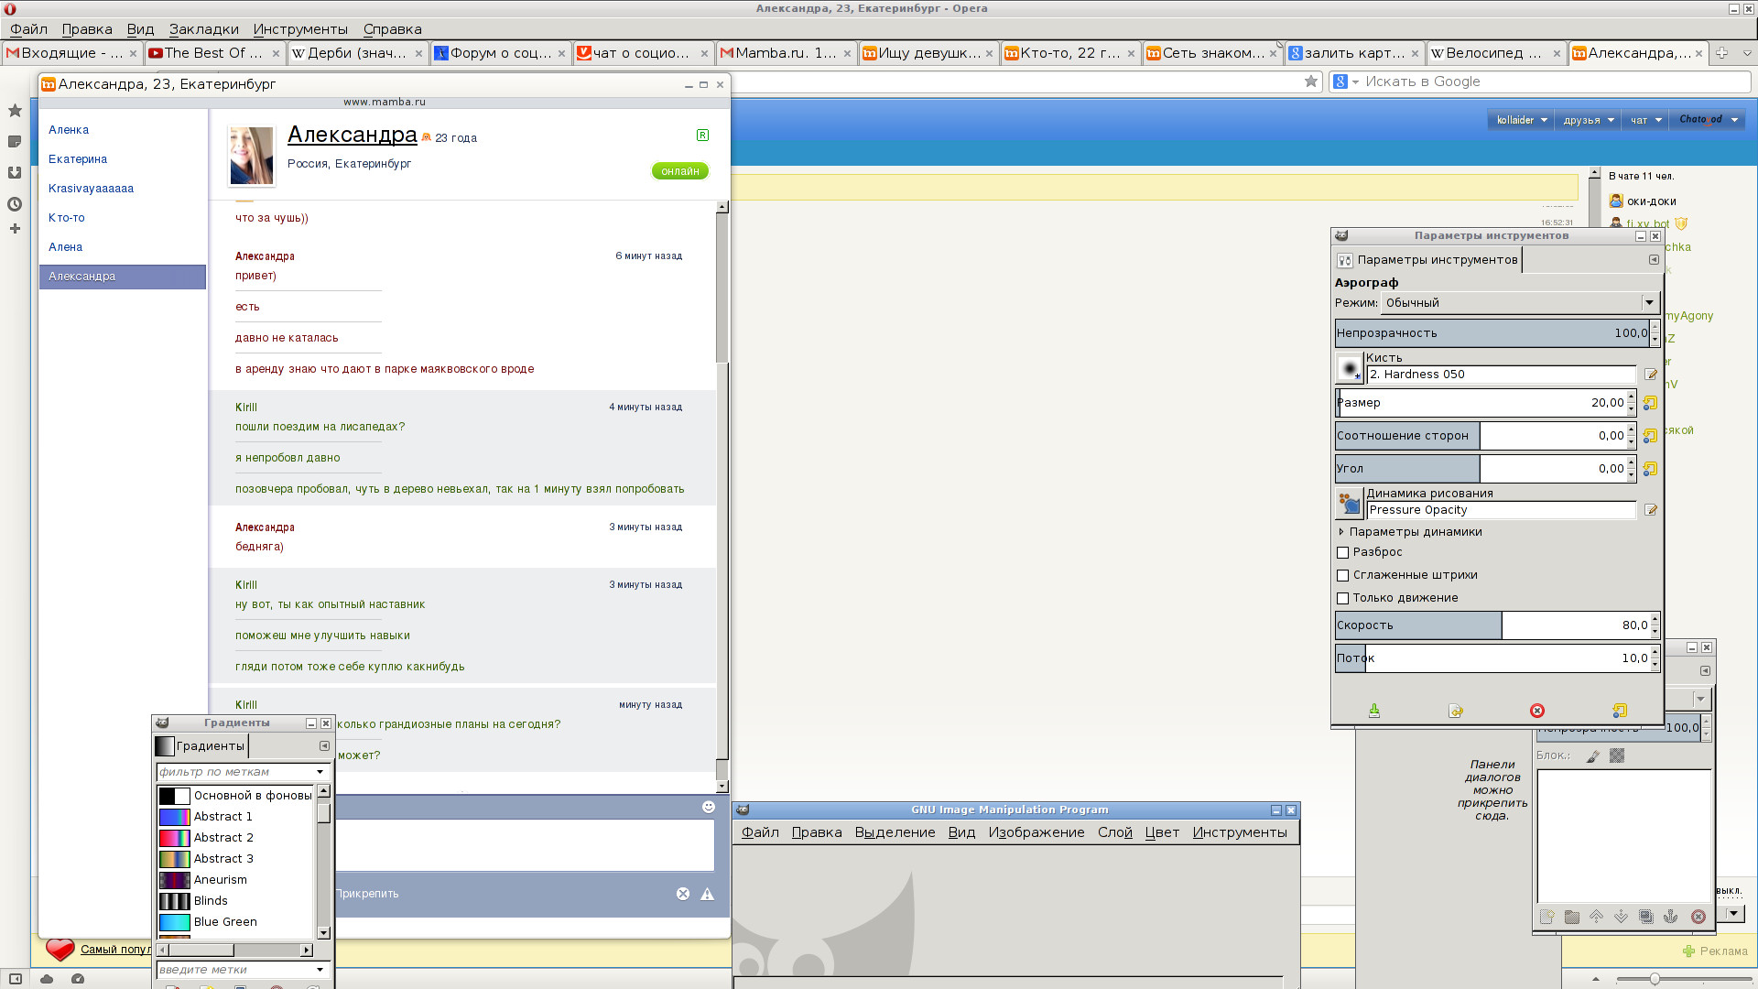The height and width of the screenshot is (989, 1758).
Task: Open paint dynamics selector icon
Action: coord(1349,504)
